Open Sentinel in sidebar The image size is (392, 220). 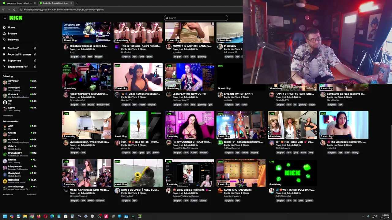point(13,48)
